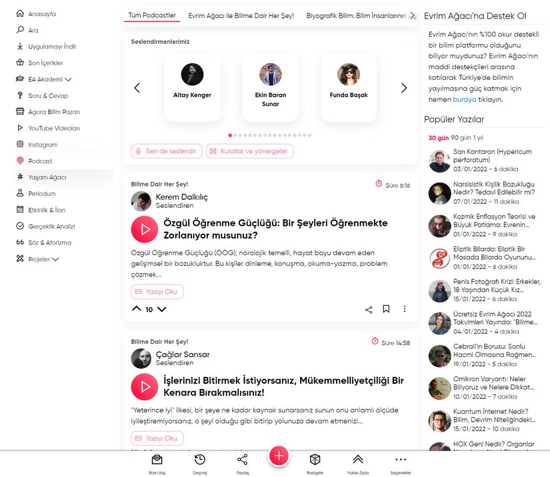Click the red plus button in the bottom bar
Image resolution: width=550 pixels, height=477 pixels.
[279, 456]
